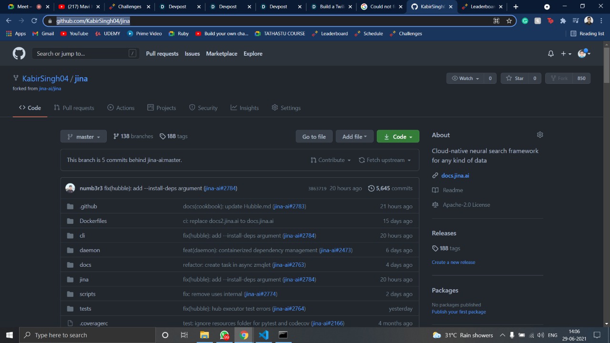
Task: Bookmark page with star icon in address bar
Action: [x=509, y=21]
